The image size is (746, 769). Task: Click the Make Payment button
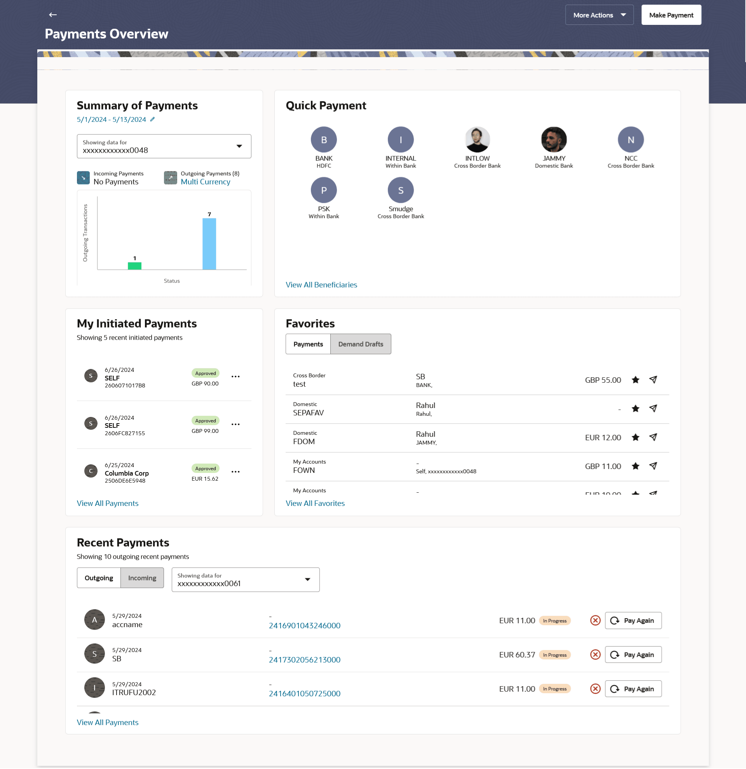pyautogui.click(x=671, y=15)
